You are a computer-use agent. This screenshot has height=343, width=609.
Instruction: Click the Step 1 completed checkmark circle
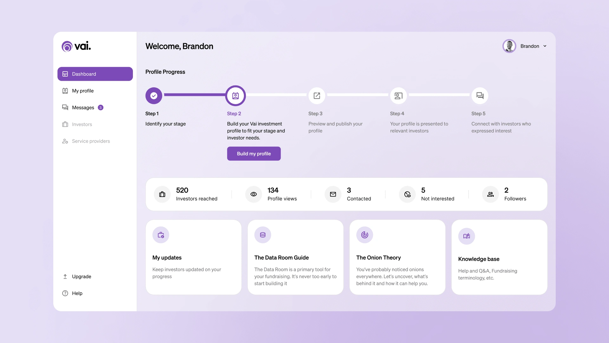(154, 96)
